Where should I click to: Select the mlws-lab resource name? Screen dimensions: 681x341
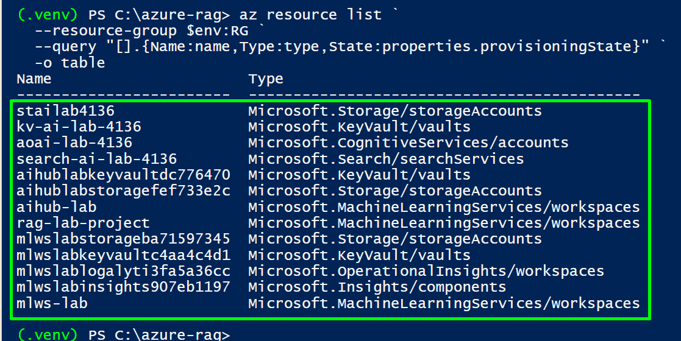click(x=52, y=303)
